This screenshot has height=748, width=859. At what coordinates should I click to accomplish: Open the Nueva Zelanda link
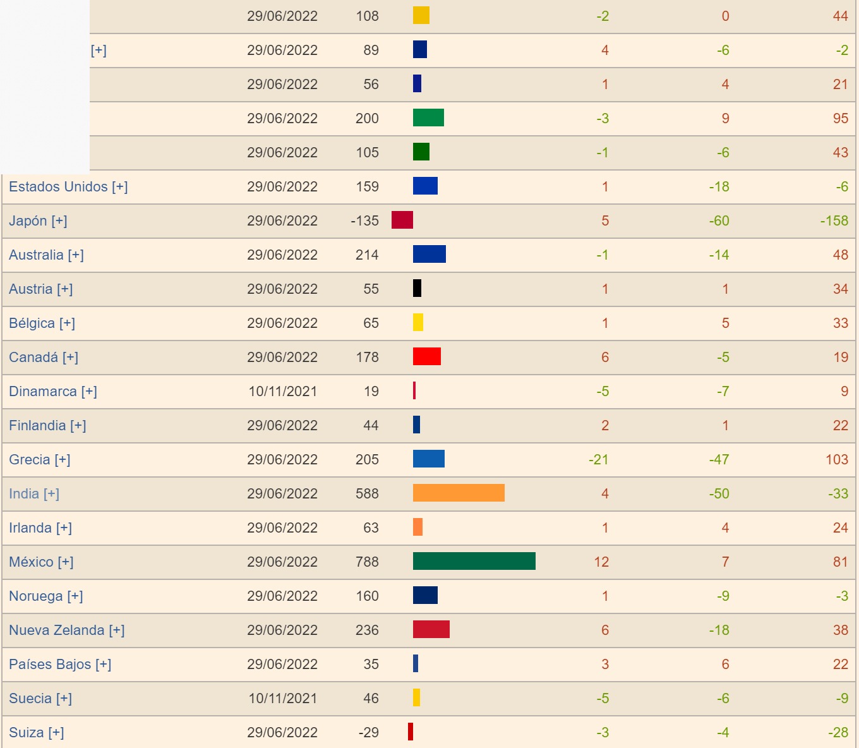[x=56, y=630]
